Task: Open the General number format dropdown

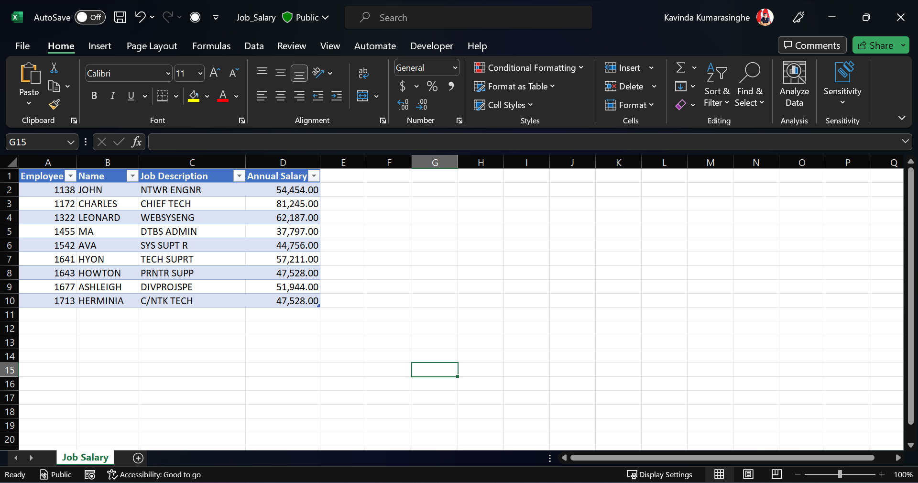Action: point(455,68)
